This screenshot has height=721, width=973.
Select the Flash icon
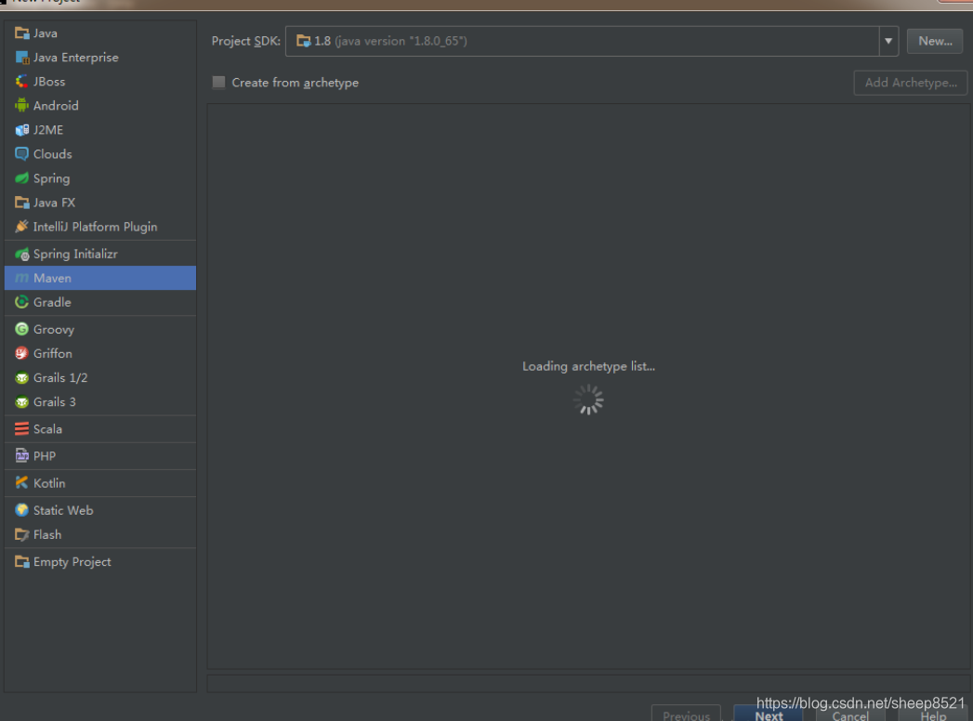pos(21,534)
